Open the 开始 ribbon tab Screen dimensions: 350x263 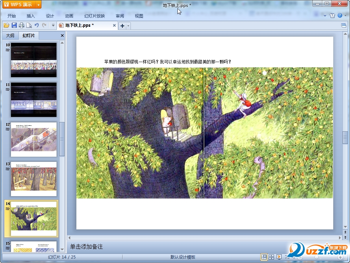point(11,16)
